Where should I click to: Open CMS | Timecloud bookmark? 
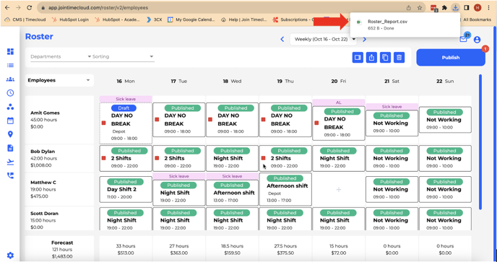(x=25, y=19)
